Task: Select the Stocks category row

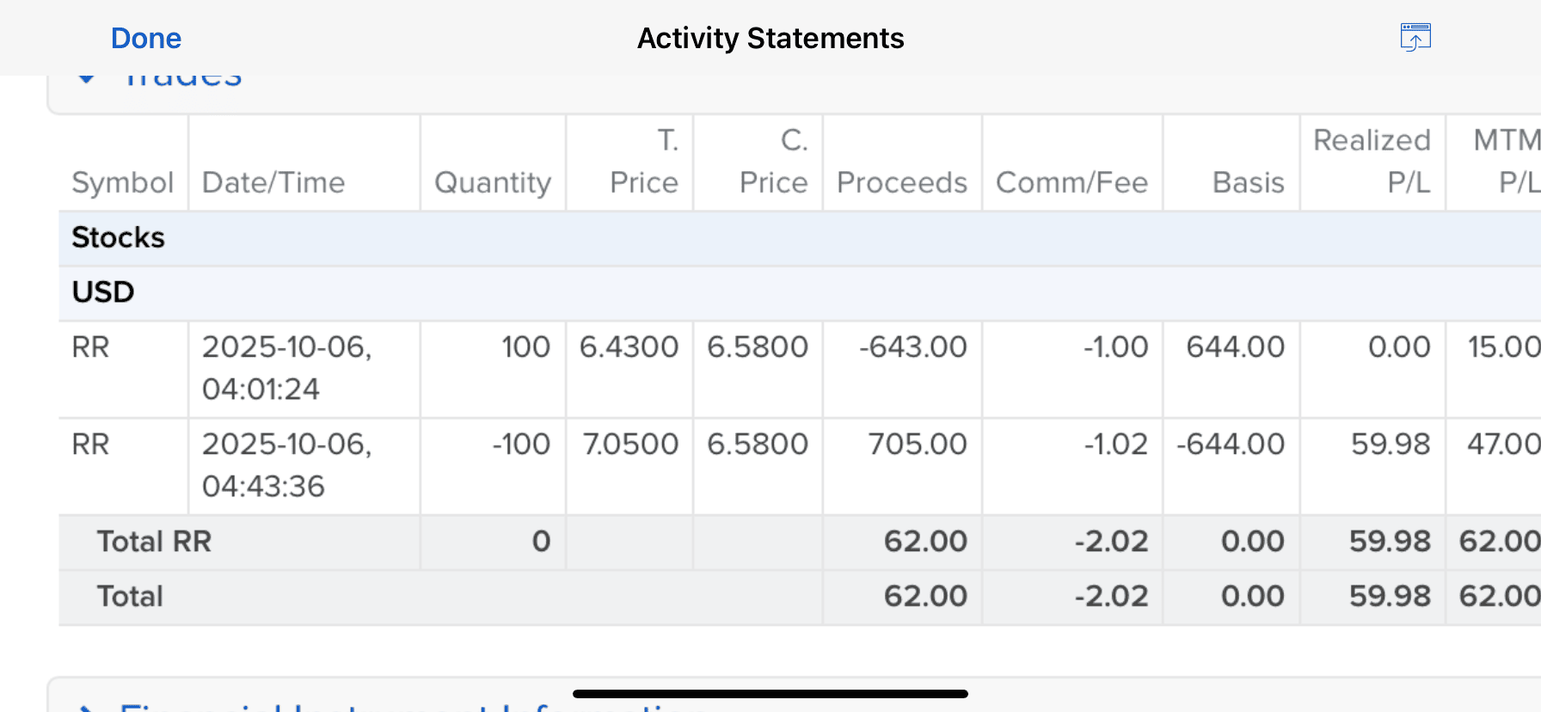Action: [x=119, y=237]
